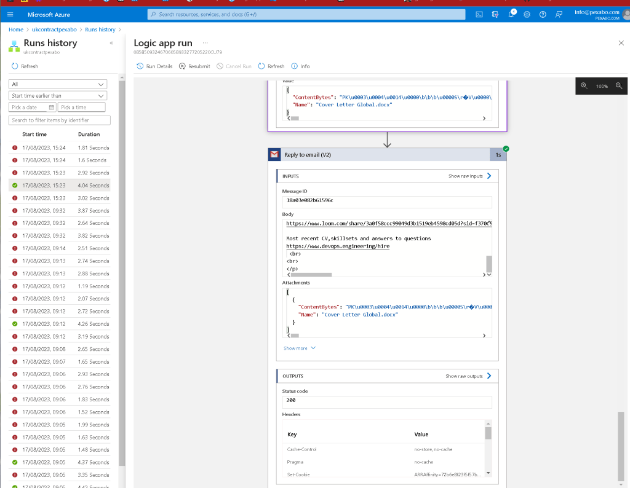This screenshot has height=488, width=630.
Task: Click the Headers table vertical scrollbar
Action: tap(488, 433)
